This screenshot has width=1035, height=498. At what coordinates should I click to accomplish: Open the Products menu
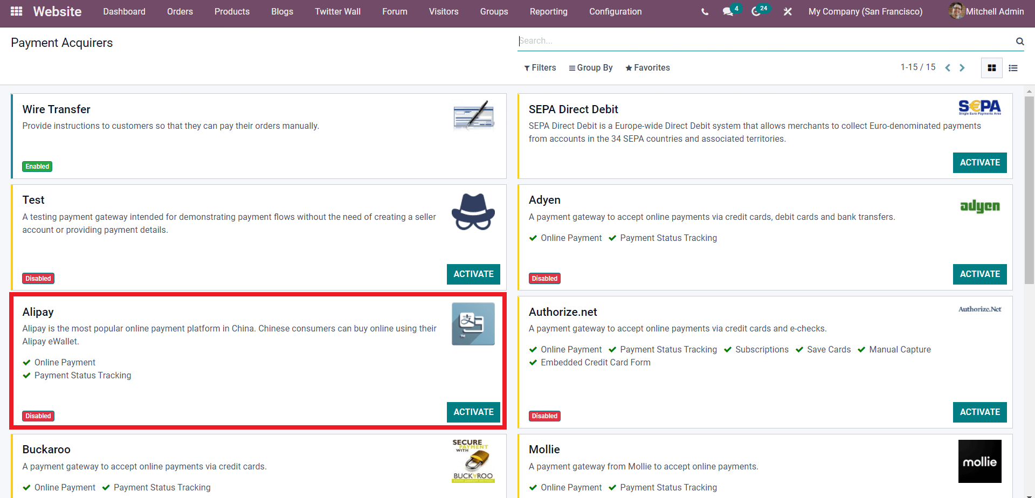tap(232, 11)
